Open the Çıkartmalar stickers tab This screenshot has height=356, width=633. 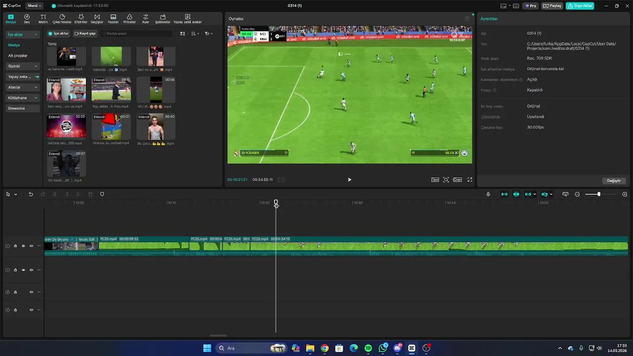coord(62,19)
